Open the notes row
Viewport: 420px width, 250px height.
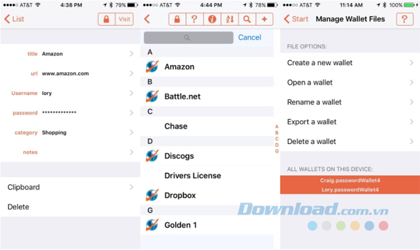pos(70,152)
